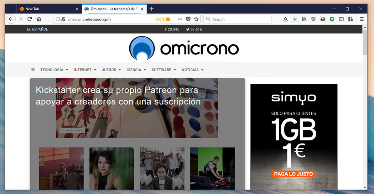Expand the JUEGOS dropdown menu
The width and height of the screenshot is (374, 194).
click(111, 70)
